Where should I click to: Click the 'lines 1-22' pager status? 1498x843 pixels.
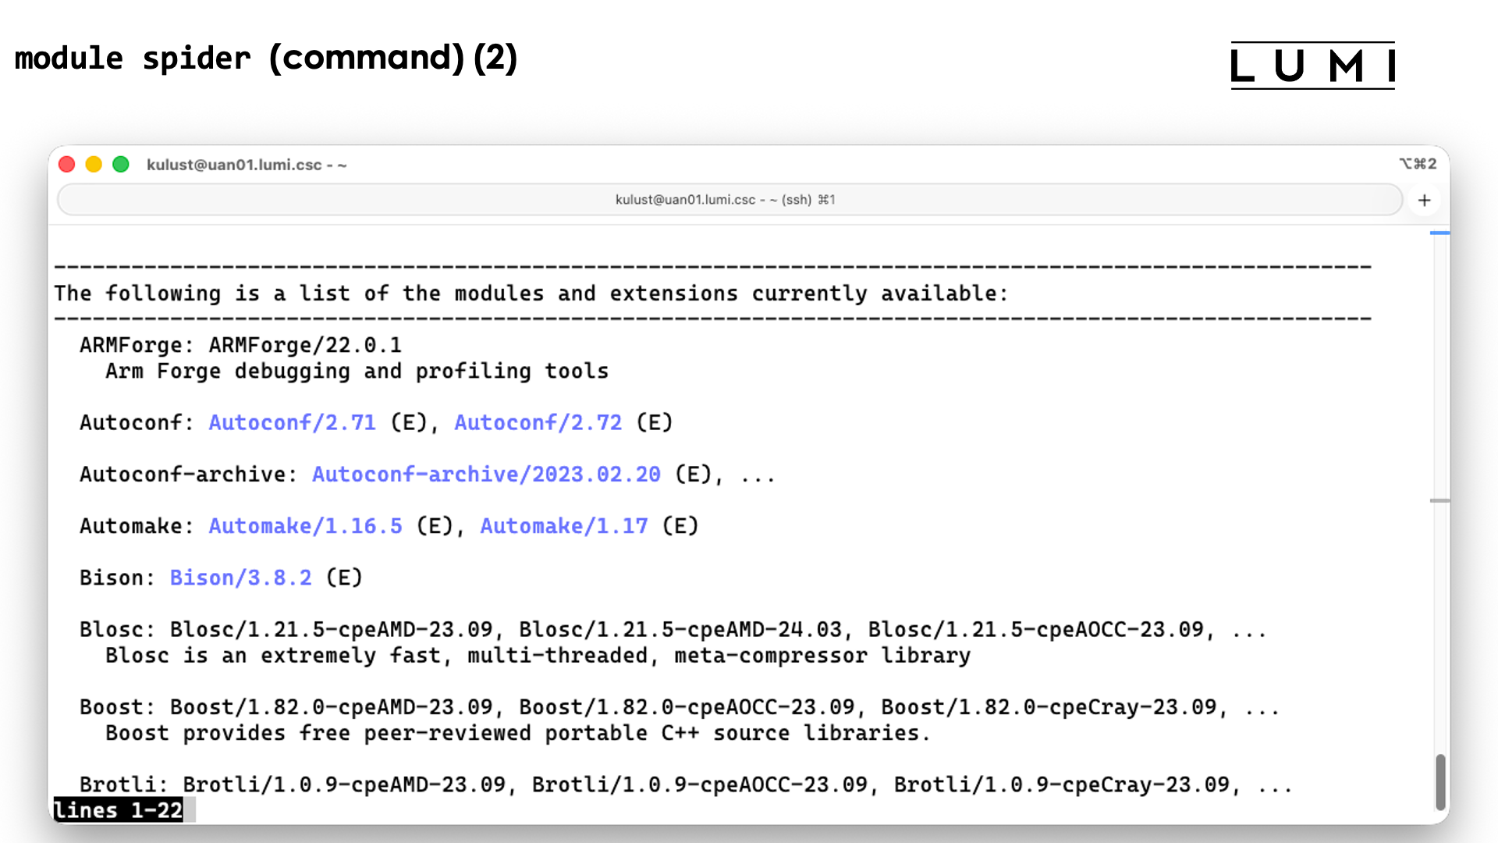118,810
